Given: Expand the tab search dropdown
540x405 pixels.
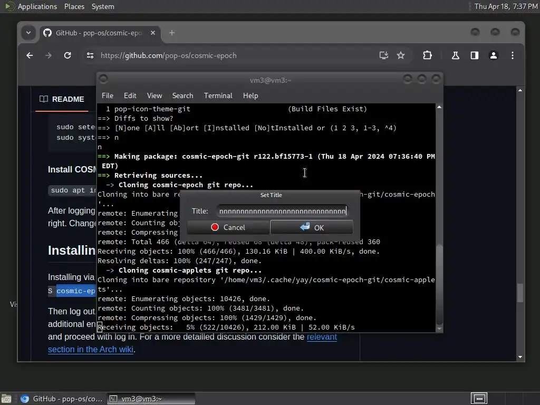Looking at the screenshot, I should 28,33.
